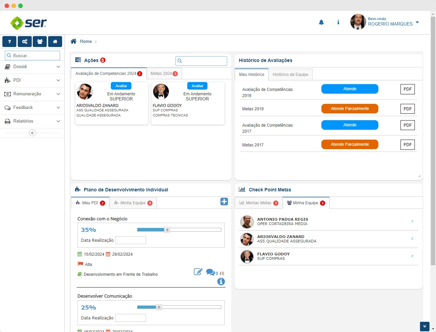
Task: Switch to the Metas 2024 tab
Action: coord(164,74)
